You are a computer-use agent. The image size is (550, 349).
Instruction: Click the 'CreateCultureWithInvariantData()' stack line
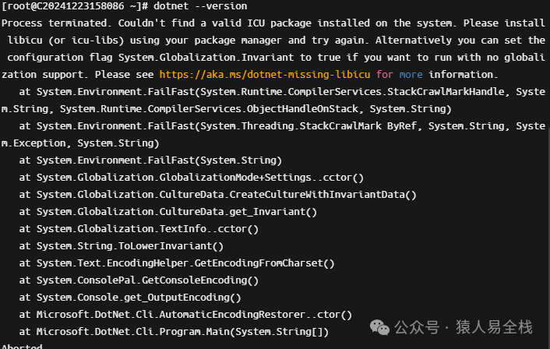pos(226,194)
